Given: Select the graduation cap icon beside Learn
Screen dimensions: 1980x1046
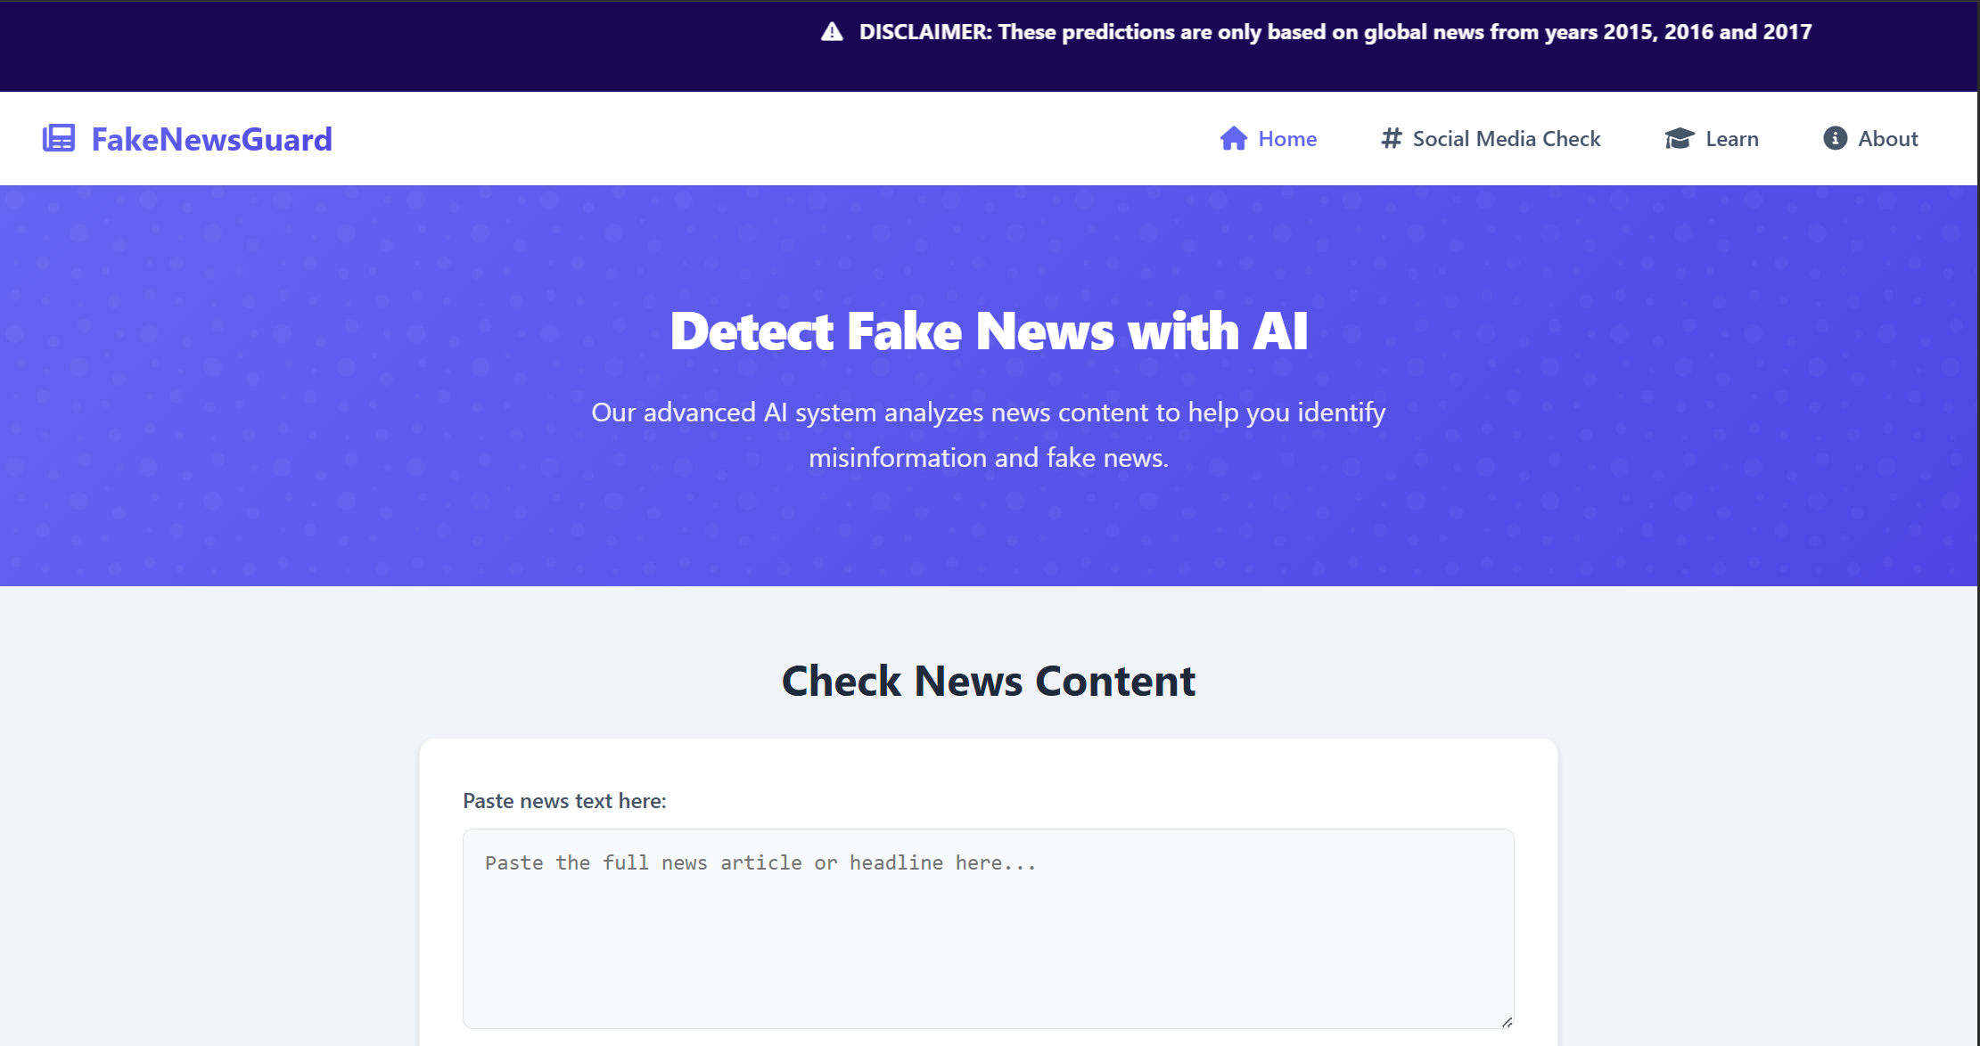Looking at the screenshot, I should [x=1680, y=138].
